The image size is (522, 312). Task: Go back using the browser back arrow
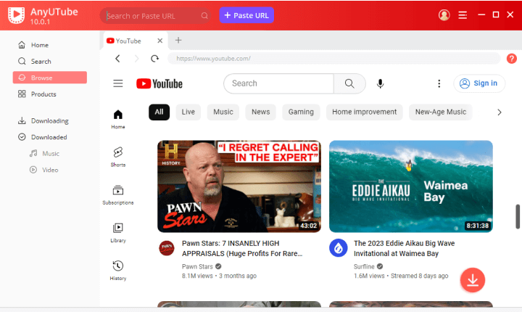click(117, 59)
